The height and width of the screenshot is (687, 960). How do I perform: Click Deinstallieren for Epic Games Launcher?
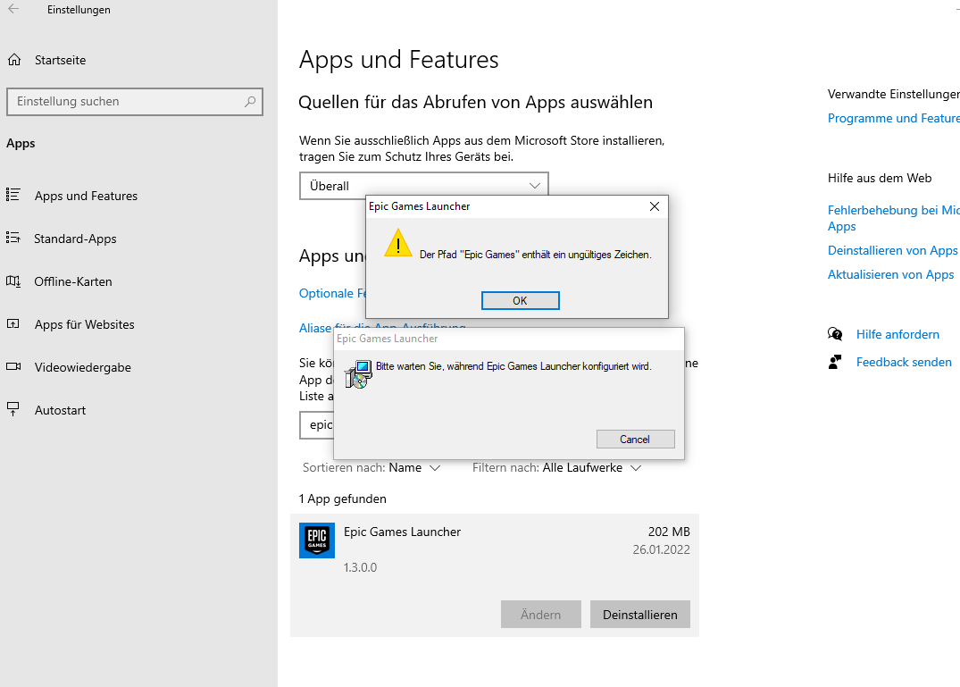(x=639, y=614)
